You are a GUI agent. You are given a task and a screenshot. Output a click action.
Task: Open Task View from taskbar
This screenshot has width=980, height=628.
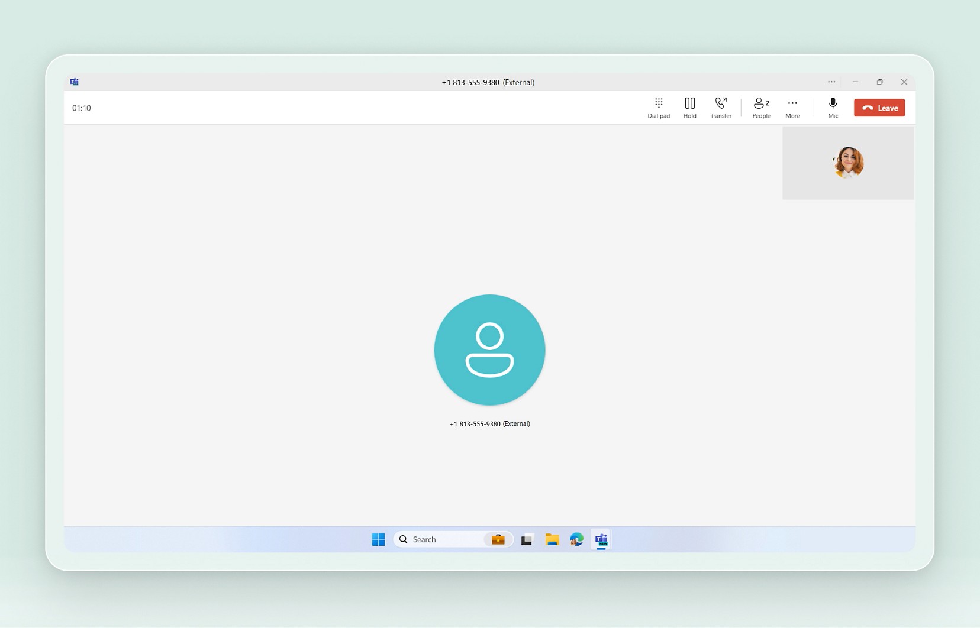[x=527, y=539]
